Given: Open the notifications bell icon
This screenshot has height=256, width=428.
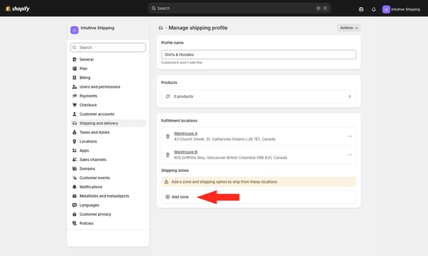Looking at the screenshot, I should [374, 10].
